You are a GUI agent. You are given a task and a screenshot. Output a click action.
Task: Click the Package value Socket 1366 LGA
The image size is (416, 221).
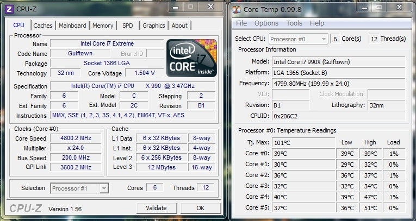(x=107, y=63)
